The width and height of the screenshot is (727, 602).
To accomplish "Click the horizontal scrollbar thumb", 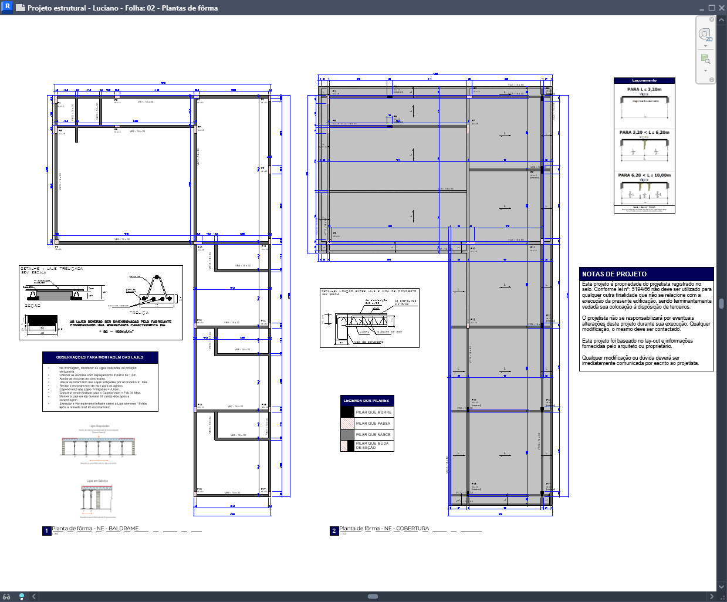I will [373, 597].
